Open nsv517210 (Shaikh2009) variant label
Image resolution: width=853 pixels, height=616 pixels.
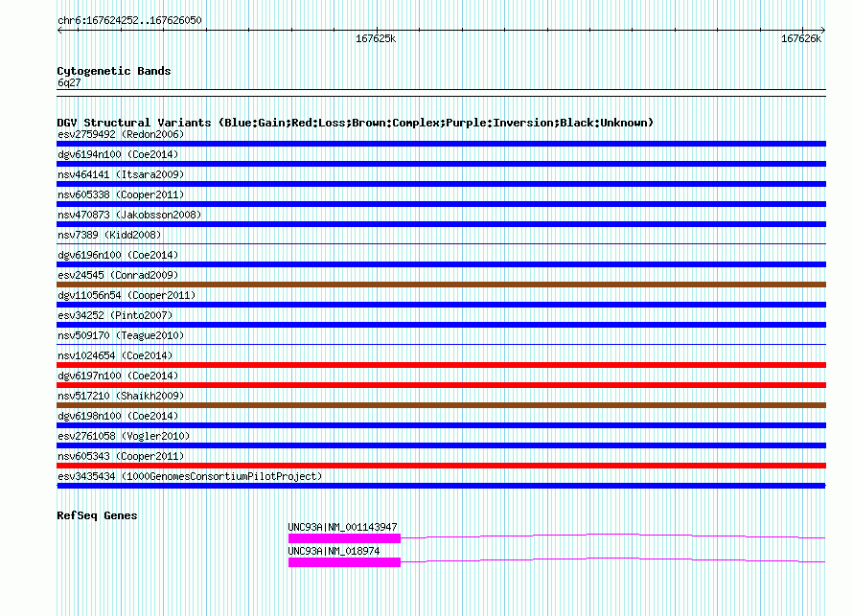121,396
